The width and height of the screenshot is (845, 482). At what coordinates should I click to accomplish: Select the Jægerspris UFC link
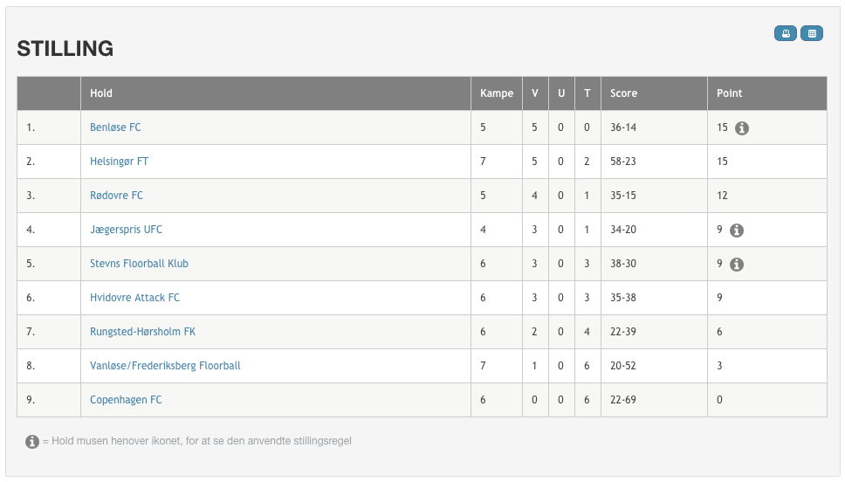(126, 230)
